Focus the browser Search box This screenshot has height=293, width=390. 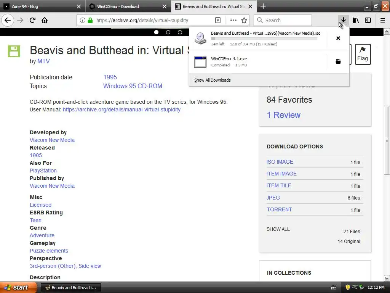tap(283, 20)
